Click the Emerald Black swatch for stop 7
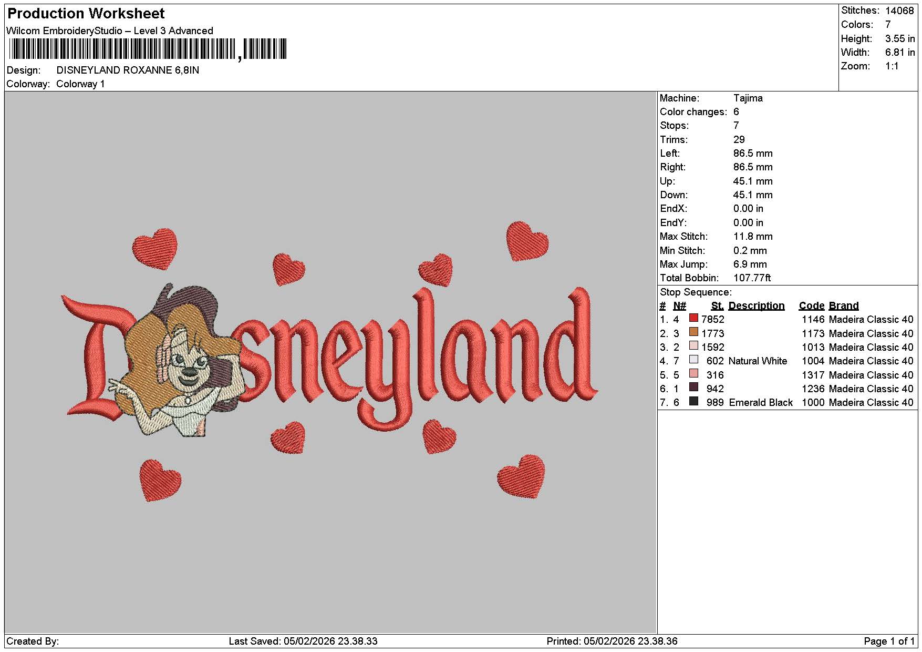This screenshot has width=922, height=652. [x=693, y=401]
